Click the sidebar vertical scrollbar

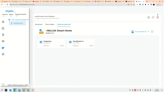(29, 46)
